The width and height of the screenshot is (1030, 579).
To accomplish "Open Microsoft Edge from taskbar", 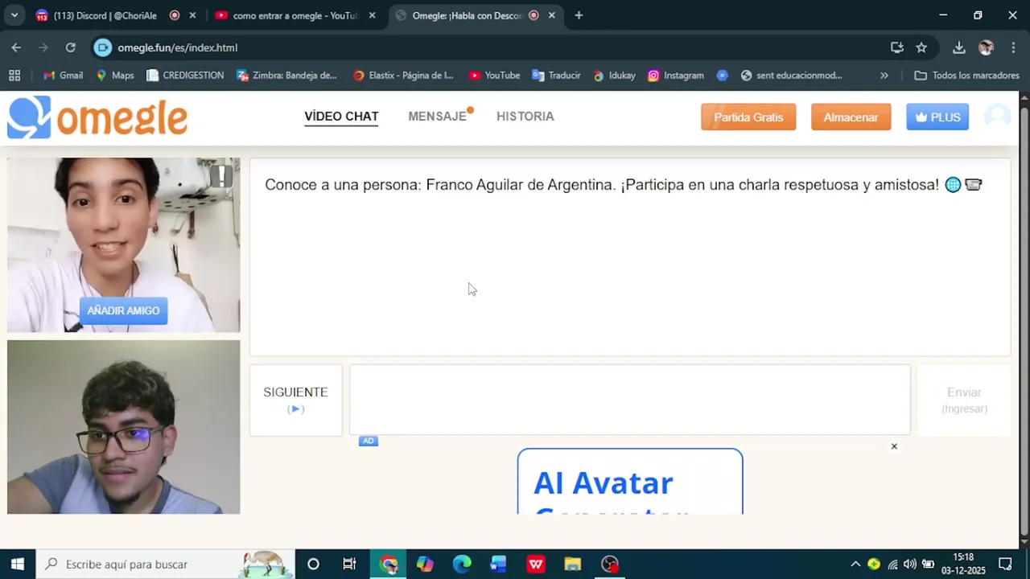I will click(462, 564).
